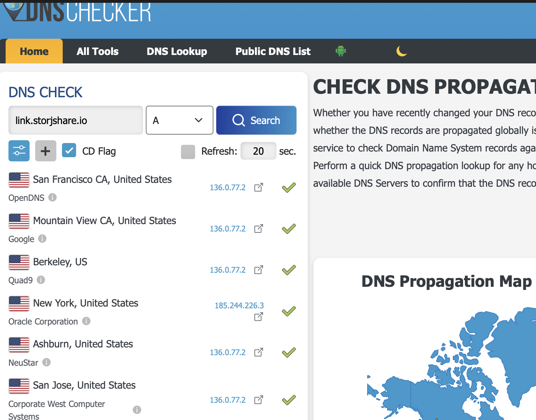Click info icon for Corporate West Computer Systems

click(x=137, y=410)
